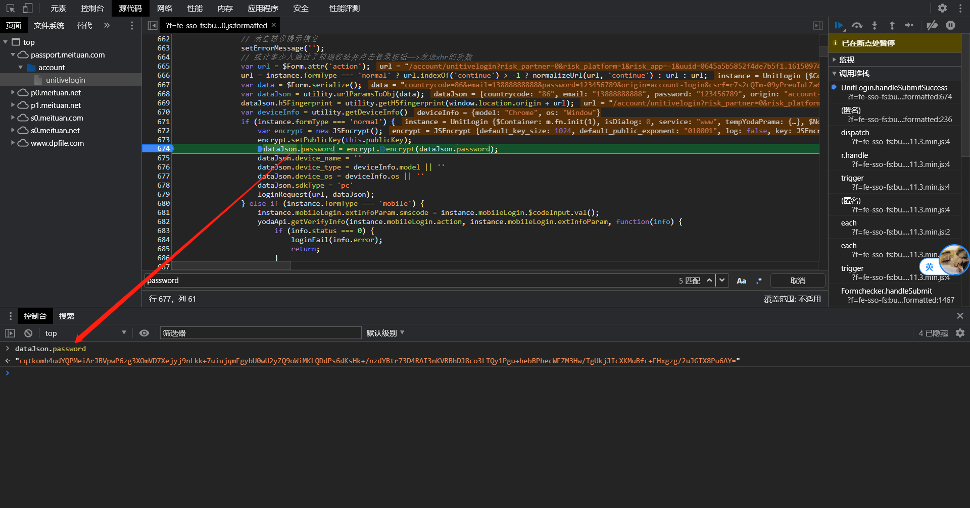This screenshot has width=970, height=508.
Task: Open navigator pane three-dot menu
Action: (x=132, y=25)
